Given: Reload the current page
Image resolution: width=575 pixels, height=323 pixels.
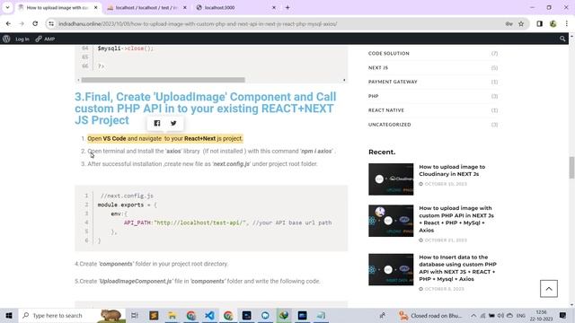Looking at the screenshot, I should tap(35, 24).
